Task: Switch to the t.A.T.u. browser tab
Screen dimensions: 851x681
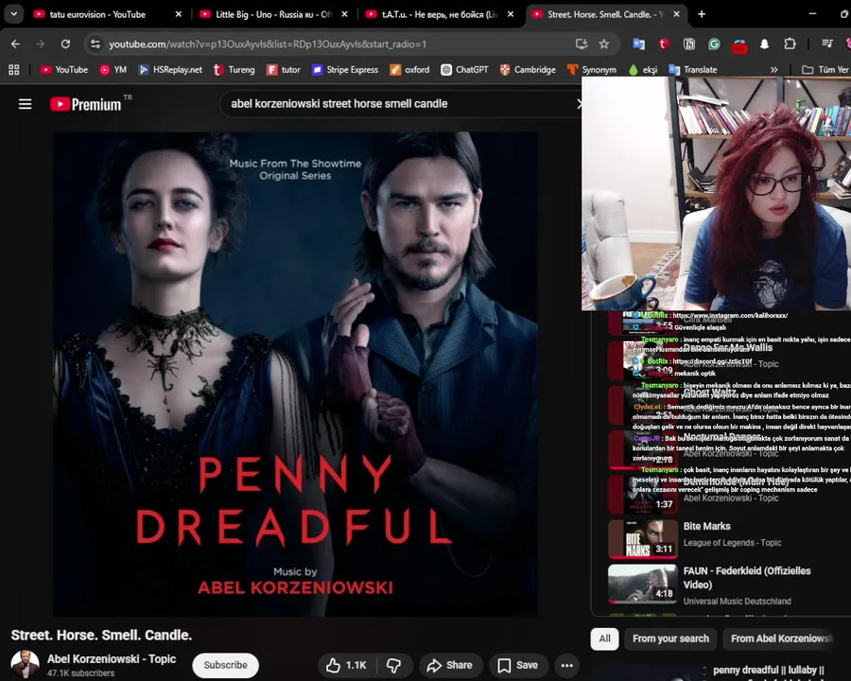Action: (432, 15)
